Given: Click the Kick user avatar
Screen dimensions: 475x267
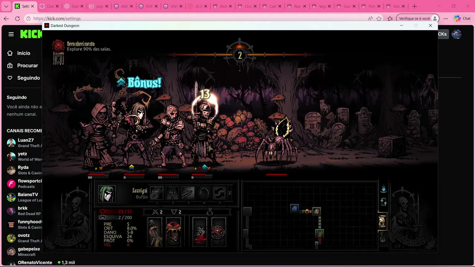Looking at the screenshot, I should point(456,34).
